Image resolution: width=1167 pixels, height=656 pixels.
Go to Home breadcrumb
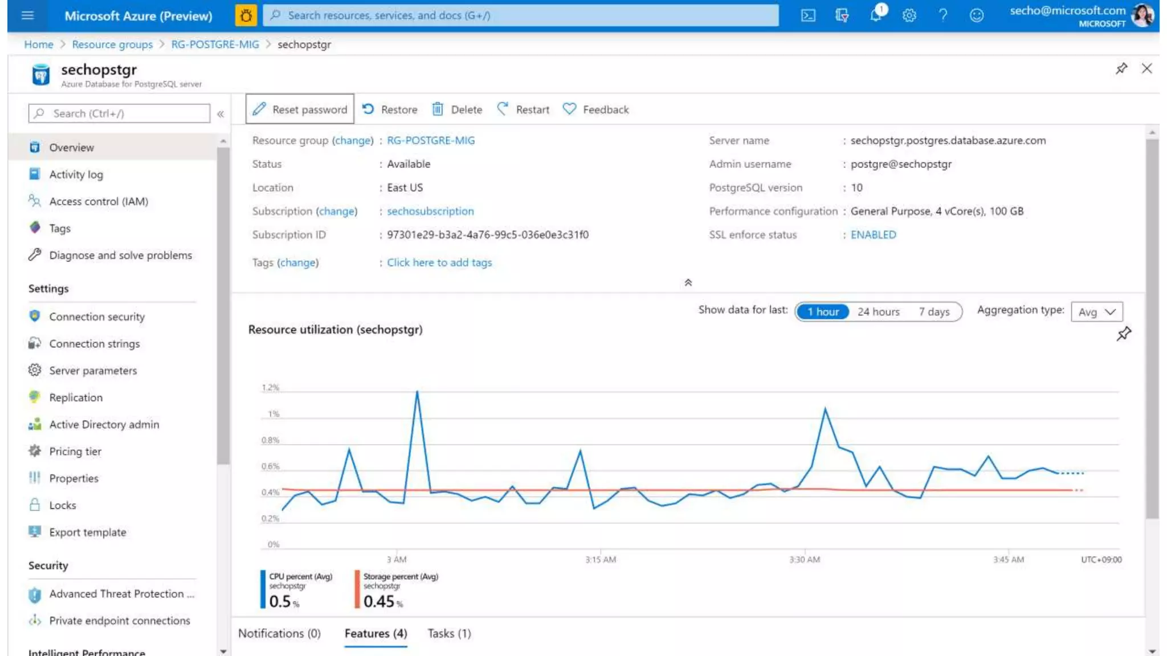[x=38, y=44]
